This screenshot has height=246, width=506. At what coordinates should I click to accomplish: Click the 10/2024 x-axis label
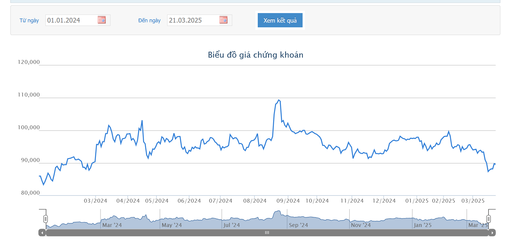pyautogui.click(x=317, y=201)
